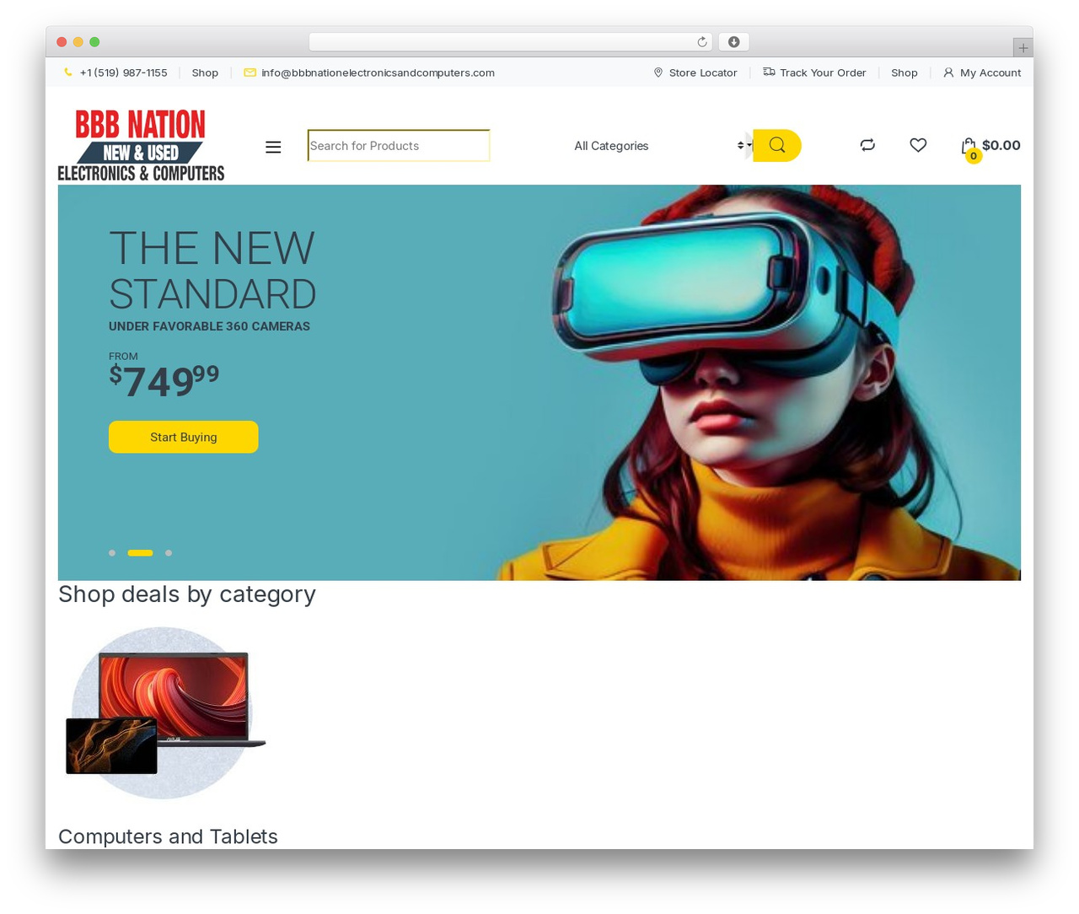This screenshot has height=914, width=1079.
Task: Open the Computers and Tablets category thumbnail
Action: (165, 713)
